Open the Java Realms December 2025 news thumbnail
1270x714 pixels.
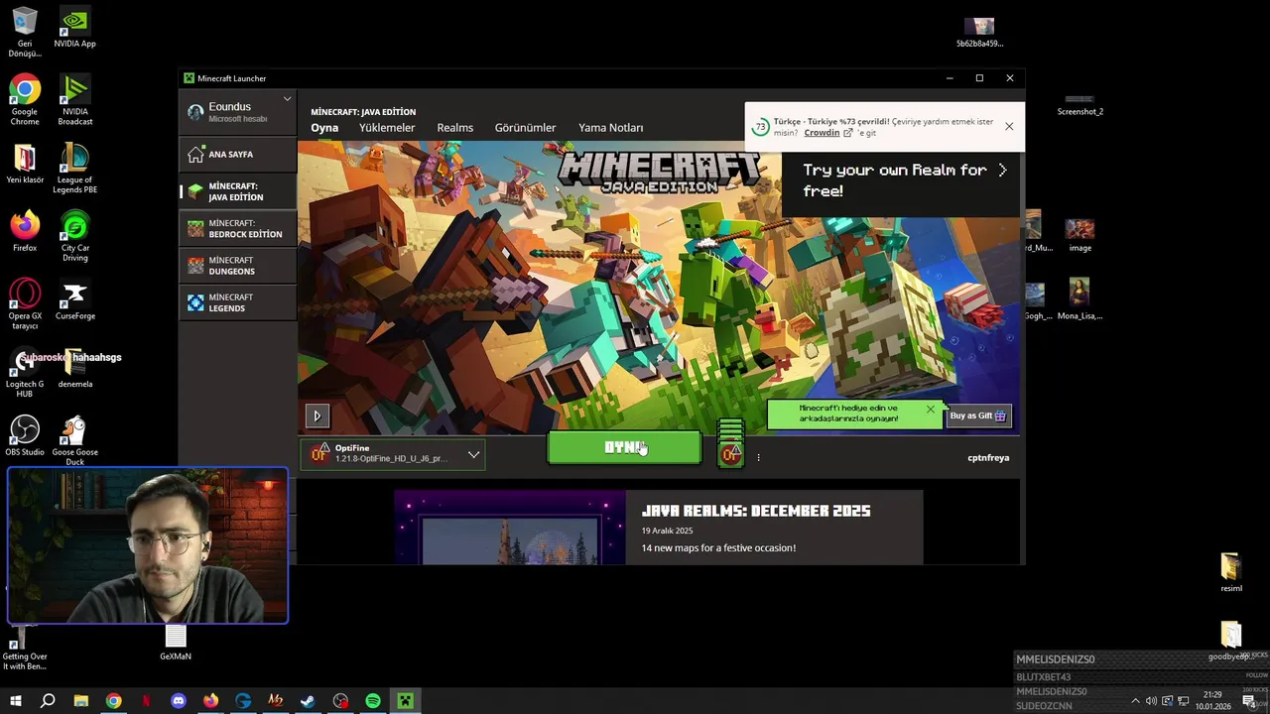(x=510, y=528)
